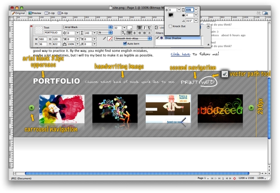
Task: Click the 'click here' follow link
Action: tap(181, 54)
